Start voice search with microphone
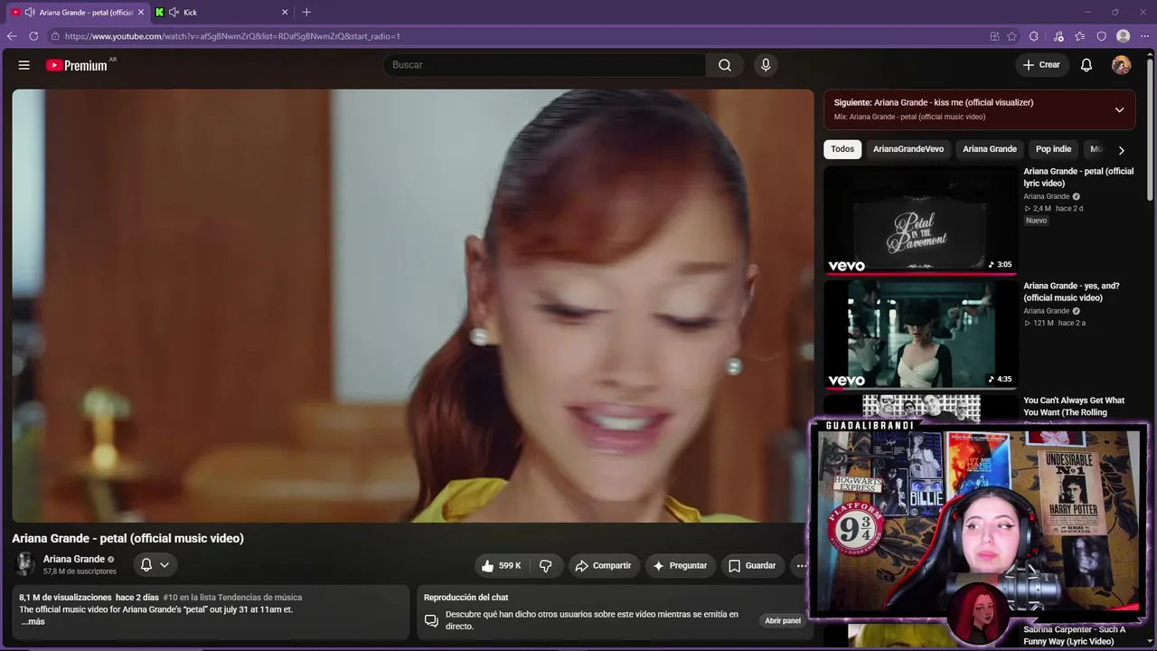1157x651 pixels. pos(766,65)
